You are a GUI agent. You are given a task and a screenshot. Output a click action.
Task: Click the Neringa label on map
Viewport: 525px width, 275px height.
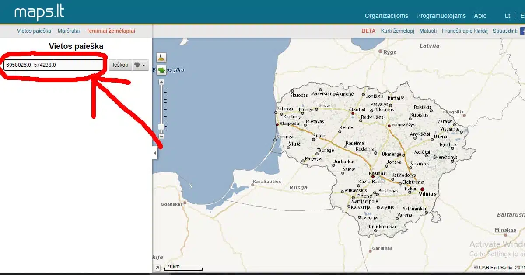pyautogui.click(x=285, y=137)
